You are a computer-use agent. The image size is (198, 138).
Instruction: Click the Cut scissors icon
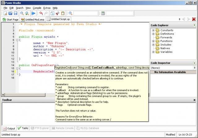click(x=58, y=13)
